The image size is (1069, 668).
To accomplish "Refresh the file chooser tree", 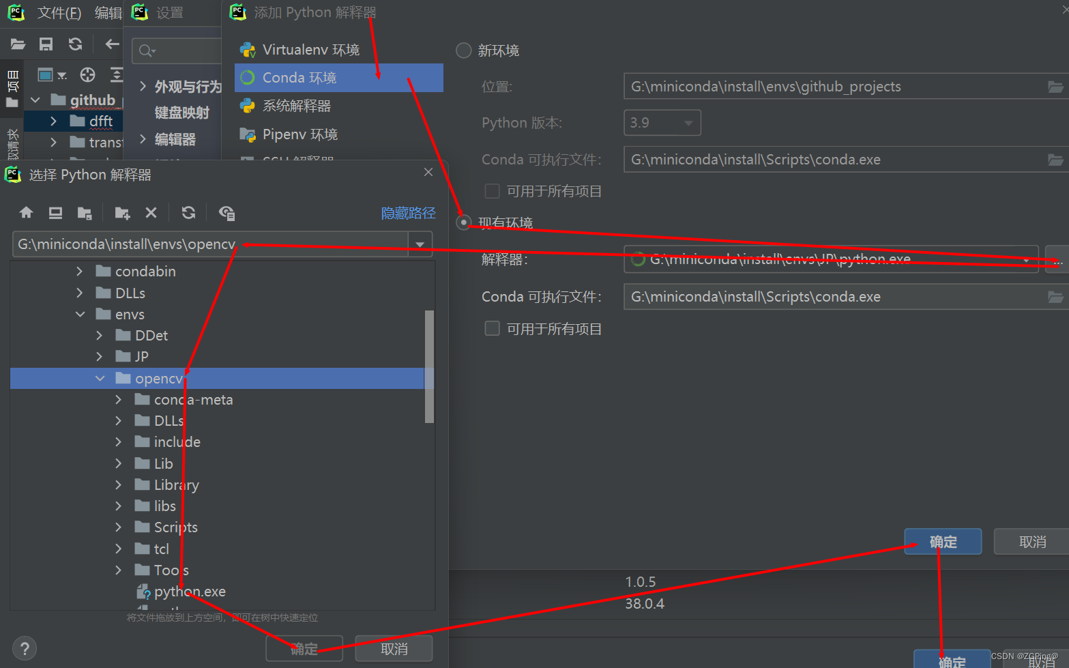I will click(188, 213).
